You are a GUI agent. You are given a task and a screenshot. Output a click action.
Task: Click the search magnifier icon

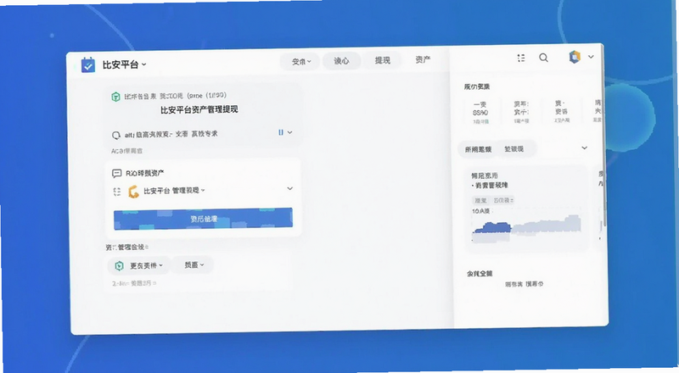click(543, 58)
